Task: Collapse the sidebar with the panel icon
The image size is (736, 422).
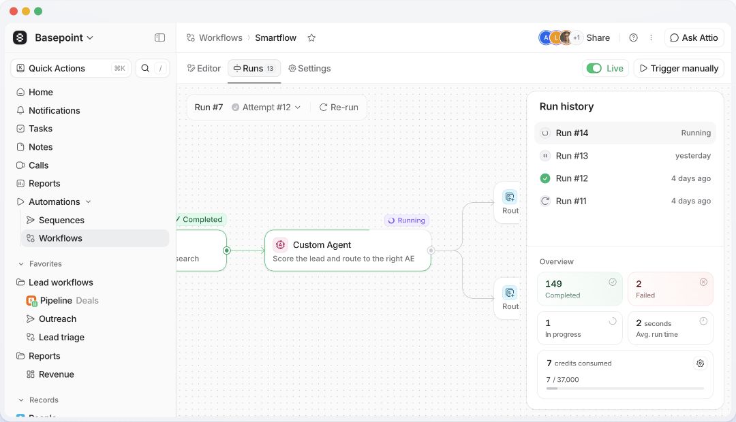Action: point(159,37)
